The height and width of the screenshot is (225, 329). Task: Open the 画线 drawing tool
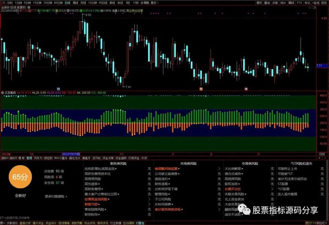point(291,3)
